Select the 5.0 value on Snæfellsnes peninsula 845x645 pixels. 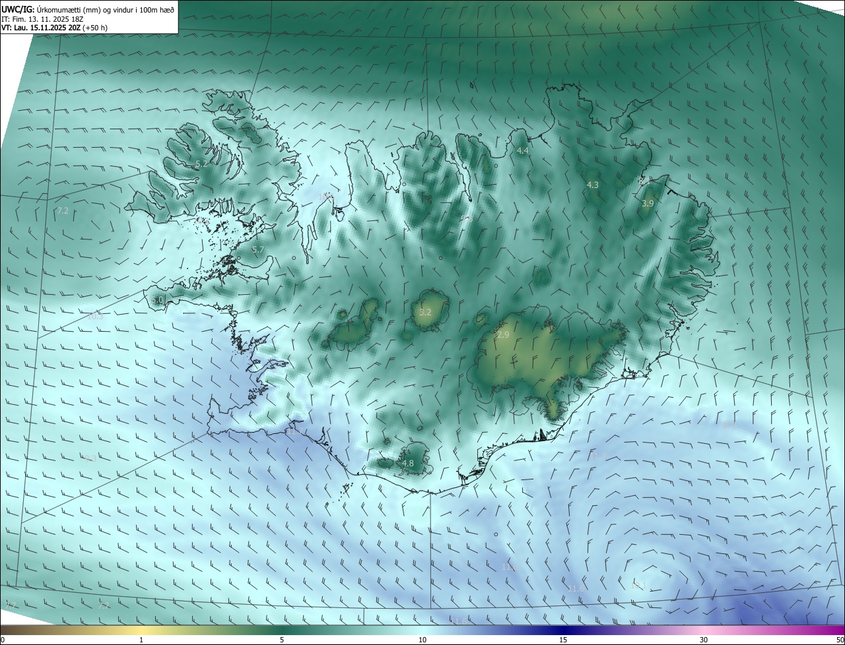click(x=157, y=300)
